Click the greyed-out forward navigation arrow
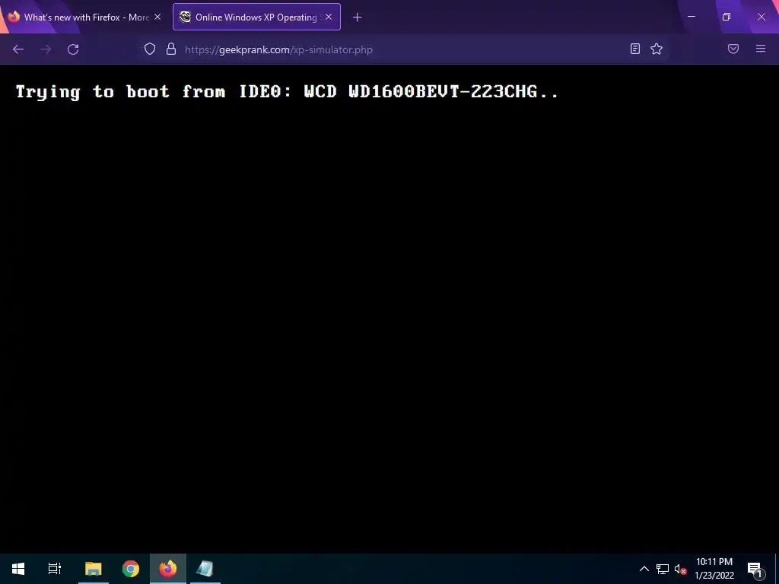Screen dimensions: 779x584 point(46,49)
